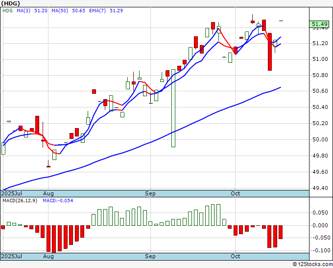Click the EMA(7) value 51.29
Screen dimensions: 333x268
(x=116, y=11)
